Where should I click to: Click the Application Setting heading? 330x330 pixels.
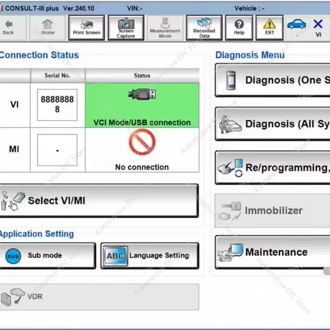click(x=37, y=234)
